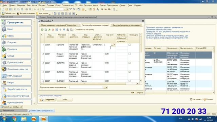217x122 pixels.
Task: Open Заработная плата section in left panel
Action: coord(16,89)
